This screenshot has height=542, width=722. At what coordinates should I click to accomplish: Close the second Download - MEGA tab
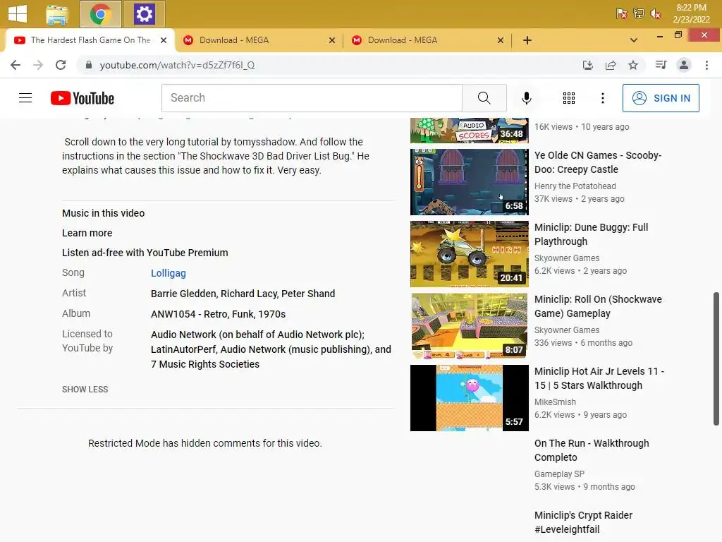(501, 40)
